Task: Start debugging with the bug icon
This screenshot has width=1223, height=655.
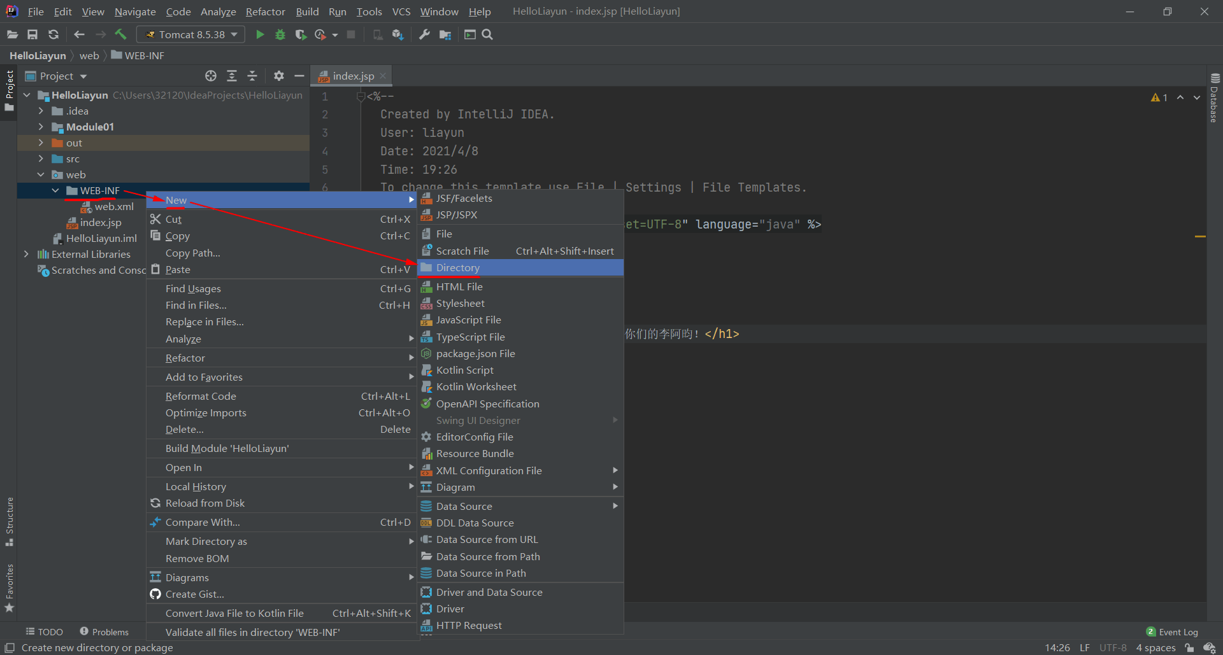Action: coord(280,34)
